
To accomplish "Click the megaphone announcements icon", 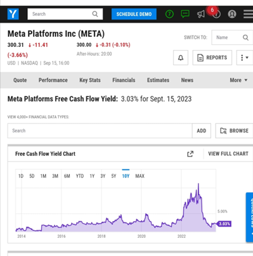I will tap(200, 14).
